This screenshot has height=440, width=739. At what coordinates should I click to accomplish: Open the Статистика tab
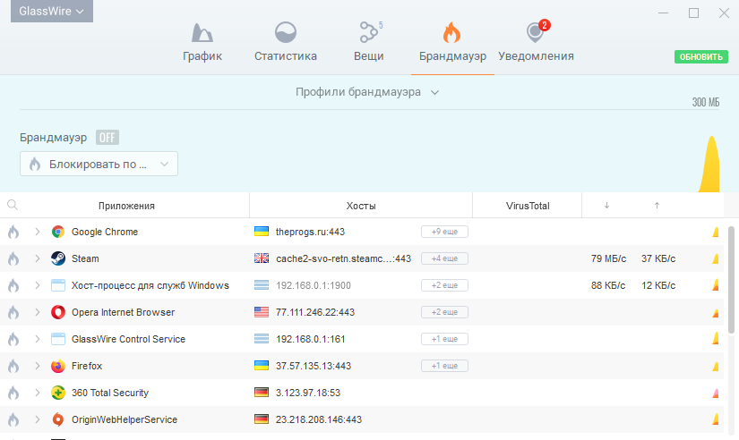pyautogui.click(x=286, y=42)
